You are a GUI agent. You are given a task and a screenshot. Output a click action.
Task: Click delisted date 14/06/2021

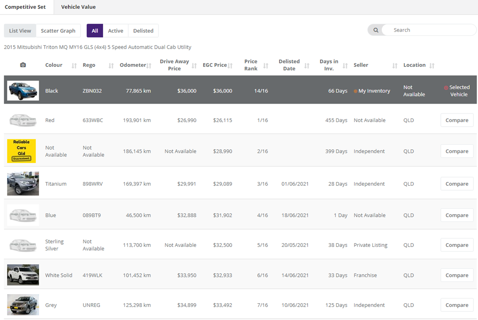295,275
